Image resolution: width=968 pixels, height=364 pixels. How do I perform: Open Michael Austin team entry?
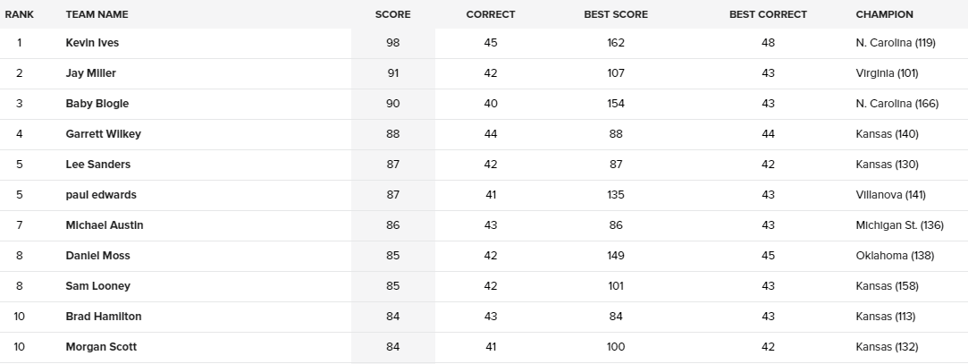pyautogui.click(x=105, y=225)
